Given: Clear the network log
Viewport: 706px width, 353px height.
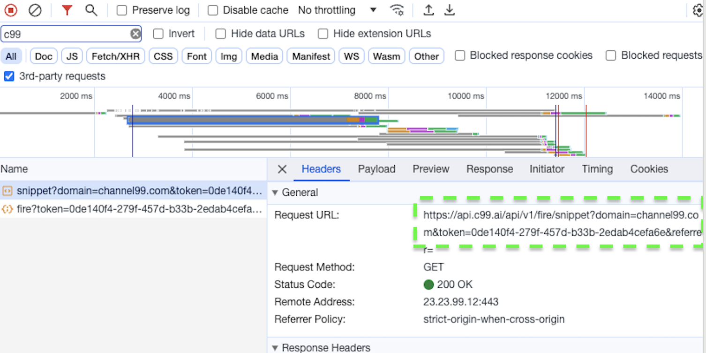Looking at the screenshot, I should [35, 10].
